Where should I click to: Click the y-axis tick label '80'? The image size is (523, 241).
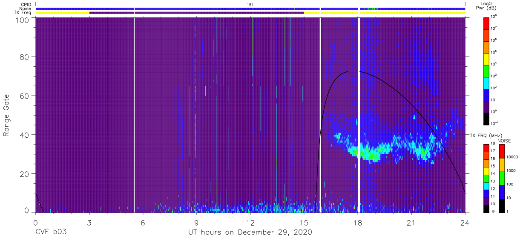pyautogui.click(x=25, y=57)
